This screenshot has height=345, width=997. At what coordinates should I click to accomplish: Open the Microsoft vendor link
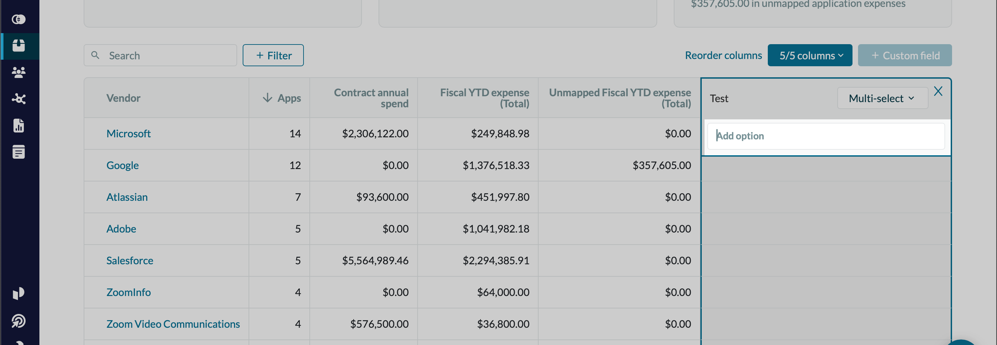point(128,134)
